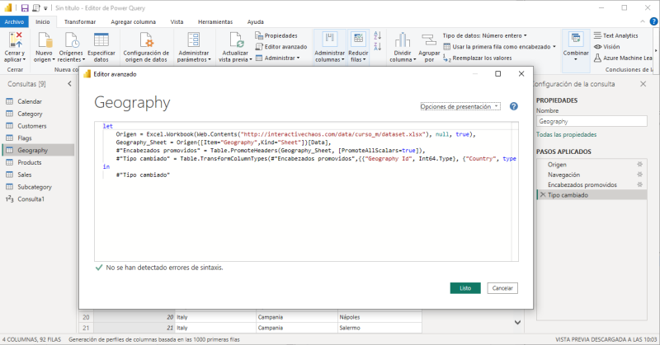The height and width of the screenshot is (345, 660).
Task: Select Especificar datos table icon
Action: [x=101, y=40]
